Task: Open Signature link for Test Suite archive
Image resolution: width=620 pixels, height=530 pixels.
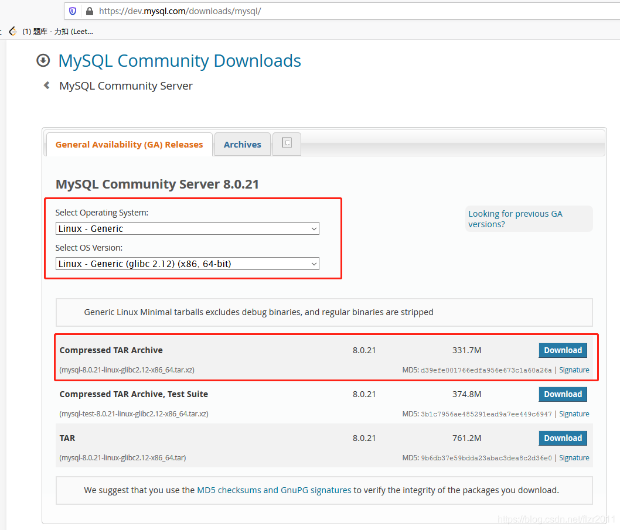Action: [x=574, y=414]
